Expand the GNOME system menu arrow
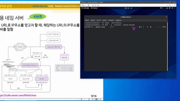Viewport: 180px width, 101px height. coord(174,8)
